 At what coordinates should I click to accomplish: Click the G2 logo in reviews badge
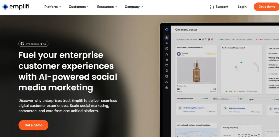tap(22, 44)
